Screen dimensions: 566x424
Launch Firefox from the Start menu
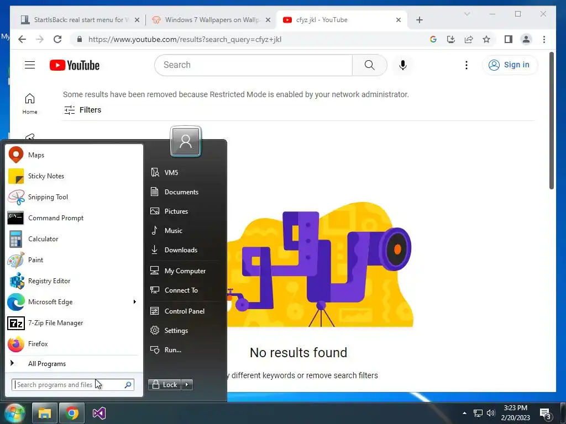point(74,343)
